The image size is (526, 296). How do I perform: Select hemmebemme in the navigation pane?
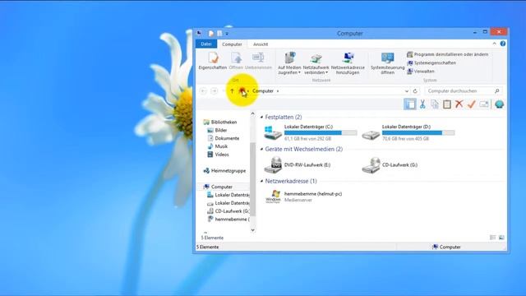pyautogui.click(x=228, y=220)
